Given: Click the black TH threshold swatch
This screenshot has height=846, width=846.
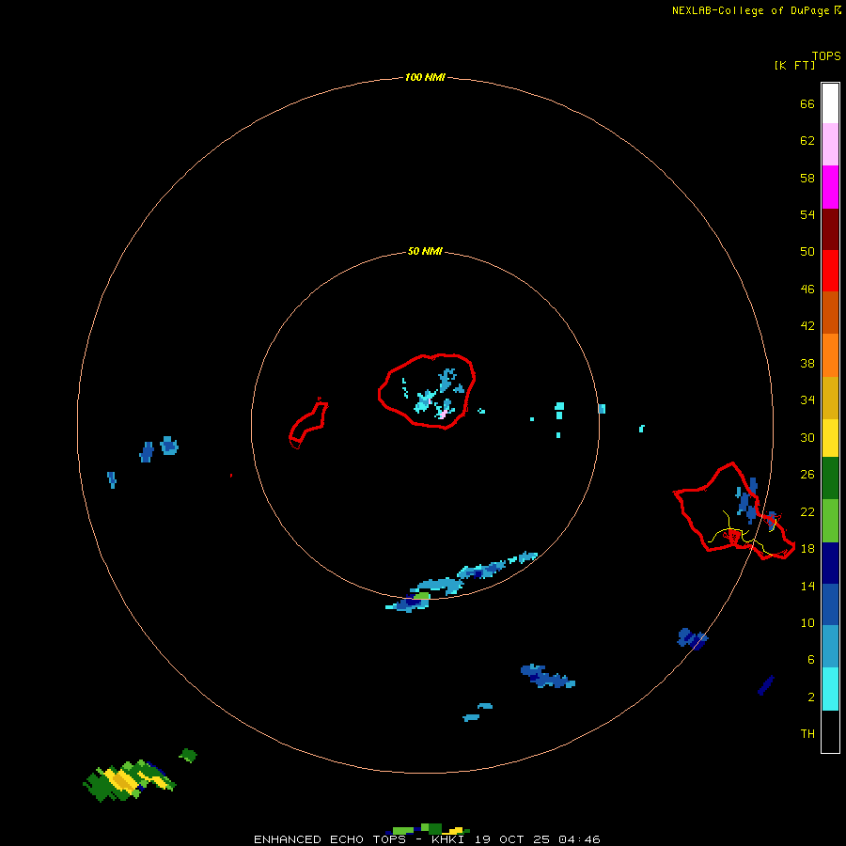Looking at the screenshot, I should point(830,731).
